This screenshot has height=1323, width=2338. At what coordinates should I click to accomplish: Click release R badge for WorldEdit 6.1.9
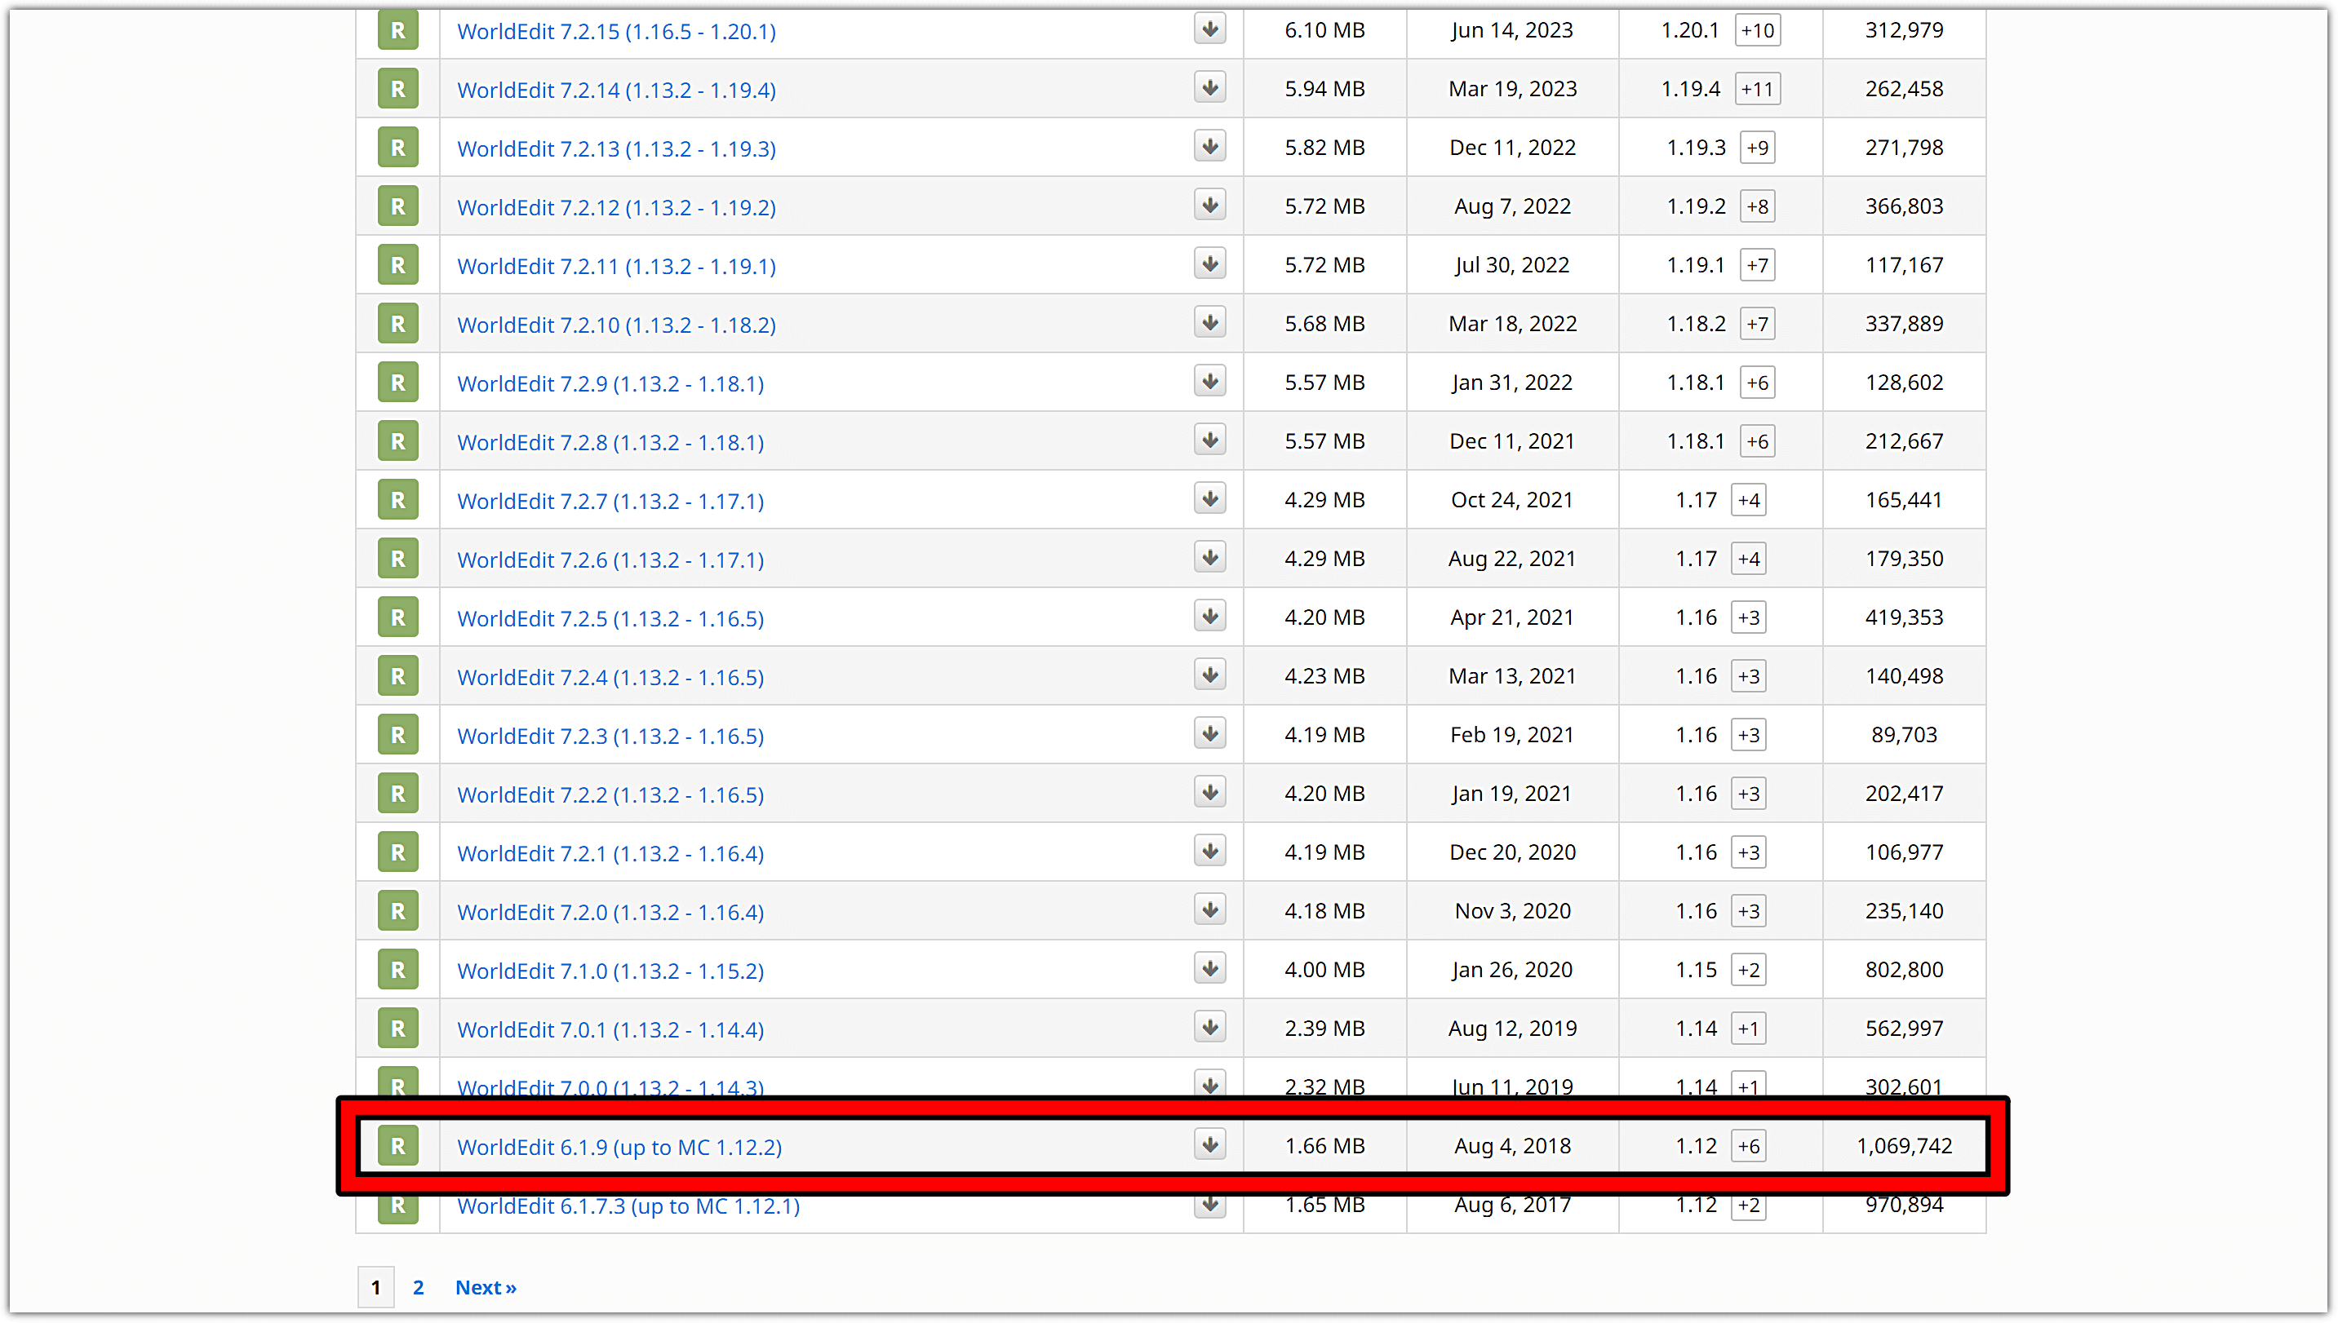pos(398,1146)
